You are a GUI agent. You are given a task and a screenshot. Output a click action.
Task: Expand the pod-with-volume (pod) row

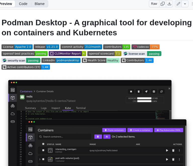(40, 159)
